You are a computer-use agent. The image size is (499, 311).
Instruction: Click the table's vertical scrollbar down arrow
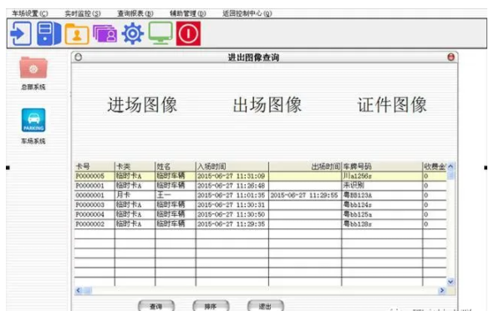(x=451, y=282)
